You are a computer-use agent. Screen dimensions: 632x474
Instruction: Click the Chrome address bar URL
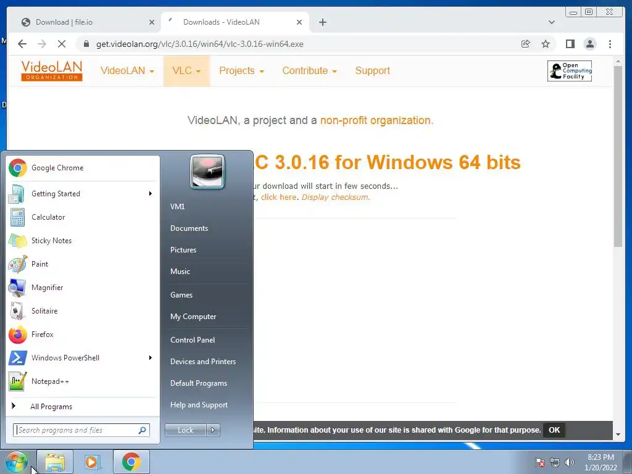click(199, 44)
